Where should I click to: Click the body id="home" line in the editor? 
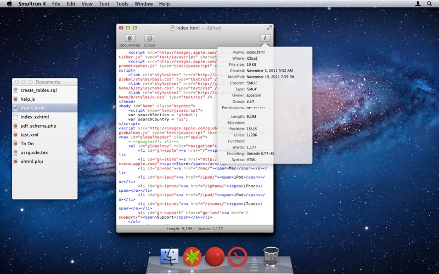(x=157, y=106)
